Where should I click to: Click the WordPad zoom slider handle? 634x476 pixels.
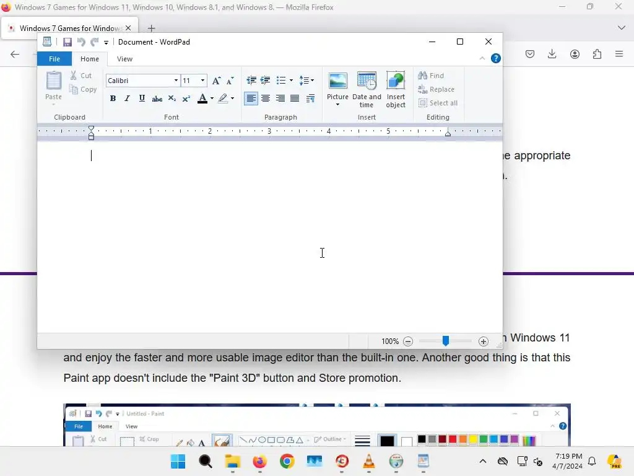click(446, 341)
